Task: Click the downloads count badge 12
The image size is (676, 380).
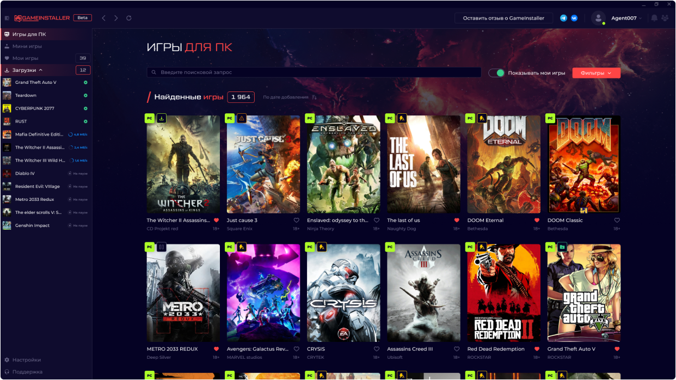Action: (x=83, y=70)
